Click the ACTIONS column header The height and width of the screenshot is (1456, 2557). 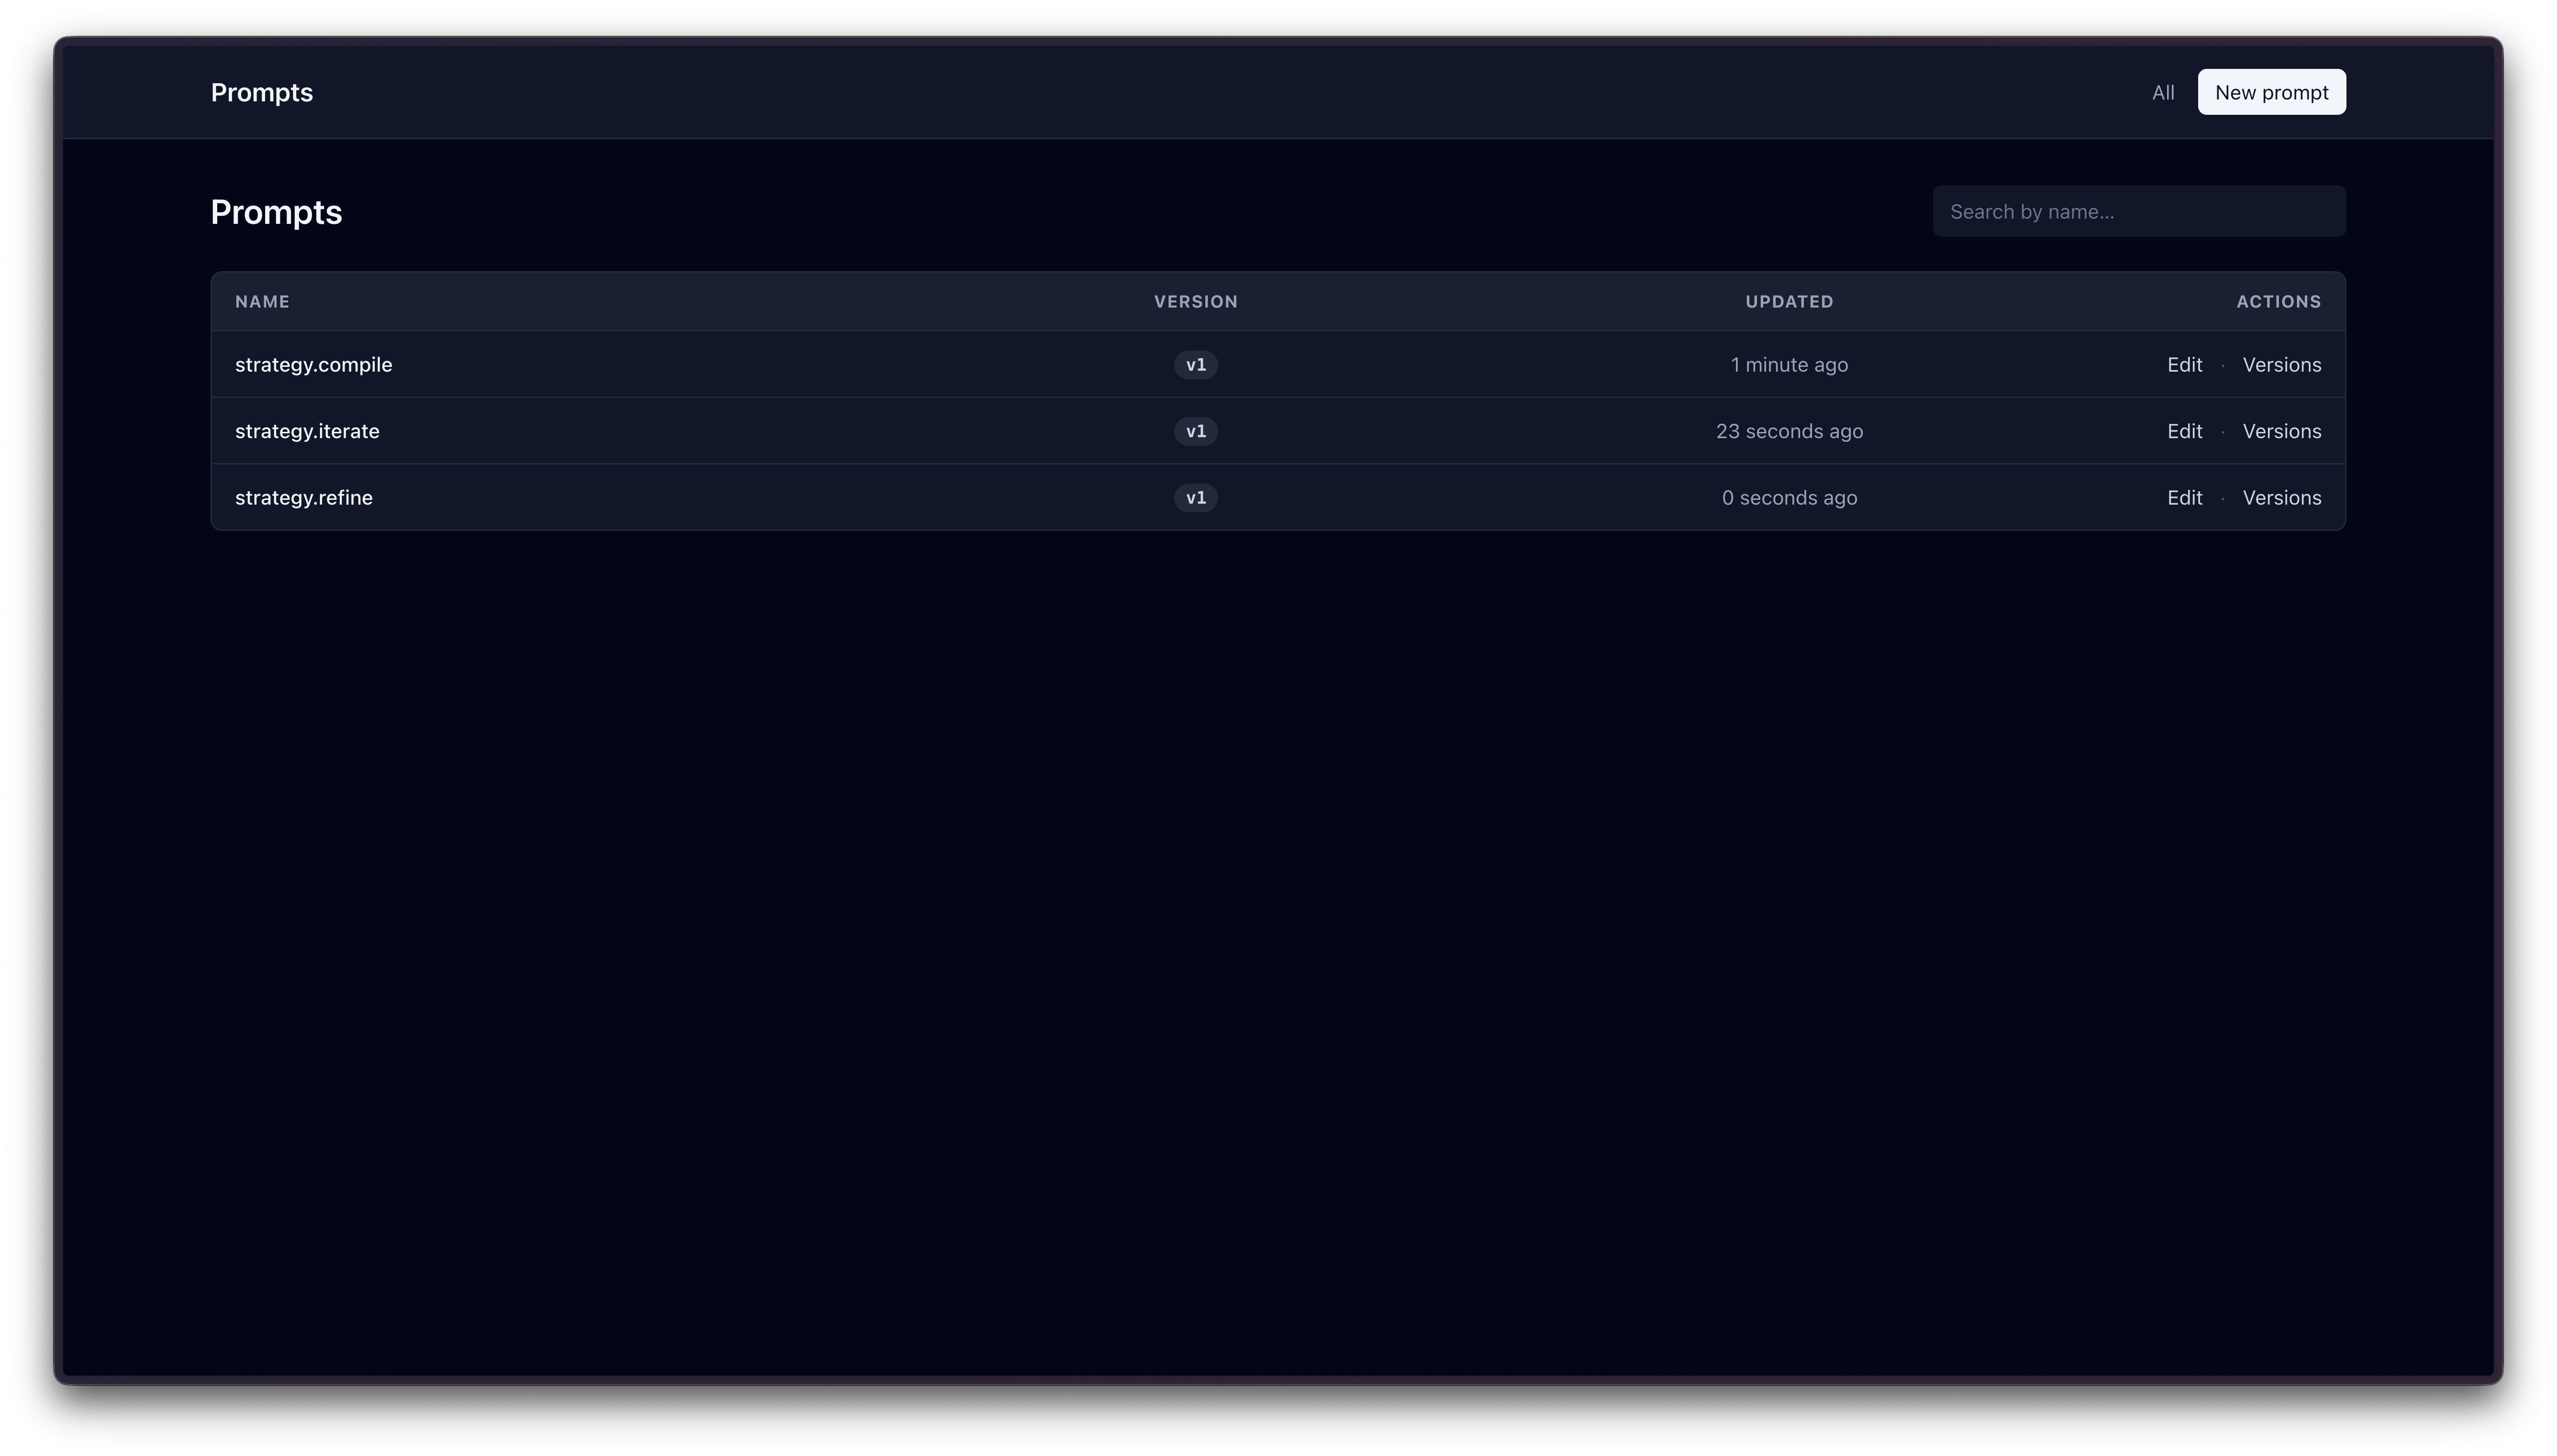click(x=2279, y=302)
